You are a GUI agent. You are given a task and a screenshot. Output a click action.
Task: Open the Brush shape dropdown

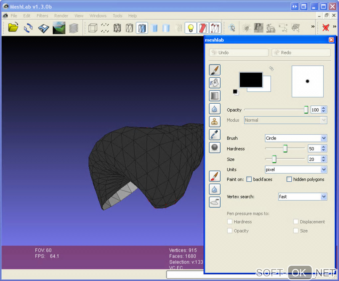click(x=296, y=138)
